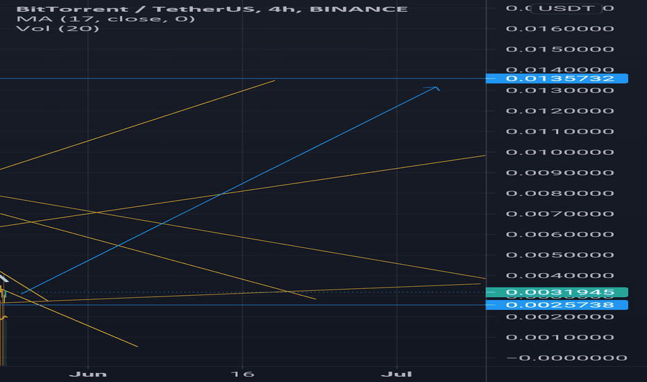The width and height of the screenshot is (647, 382).
Task: Click the 0.0010000 price axis value
Action: click(560, 338)
